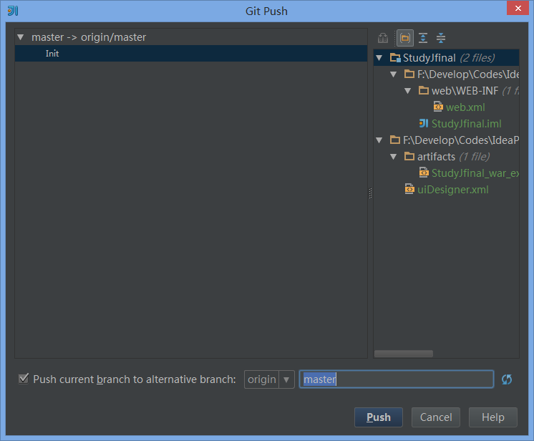Click the refresh icon beside branch field
The width and height of the screenshot is (534, 441).
(x=507, y=379)
